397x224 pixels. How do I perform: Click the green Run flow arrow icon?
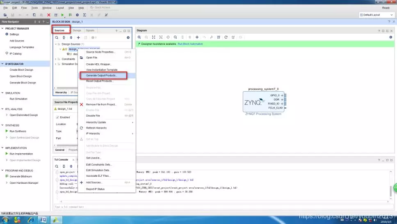pos(62,15)
